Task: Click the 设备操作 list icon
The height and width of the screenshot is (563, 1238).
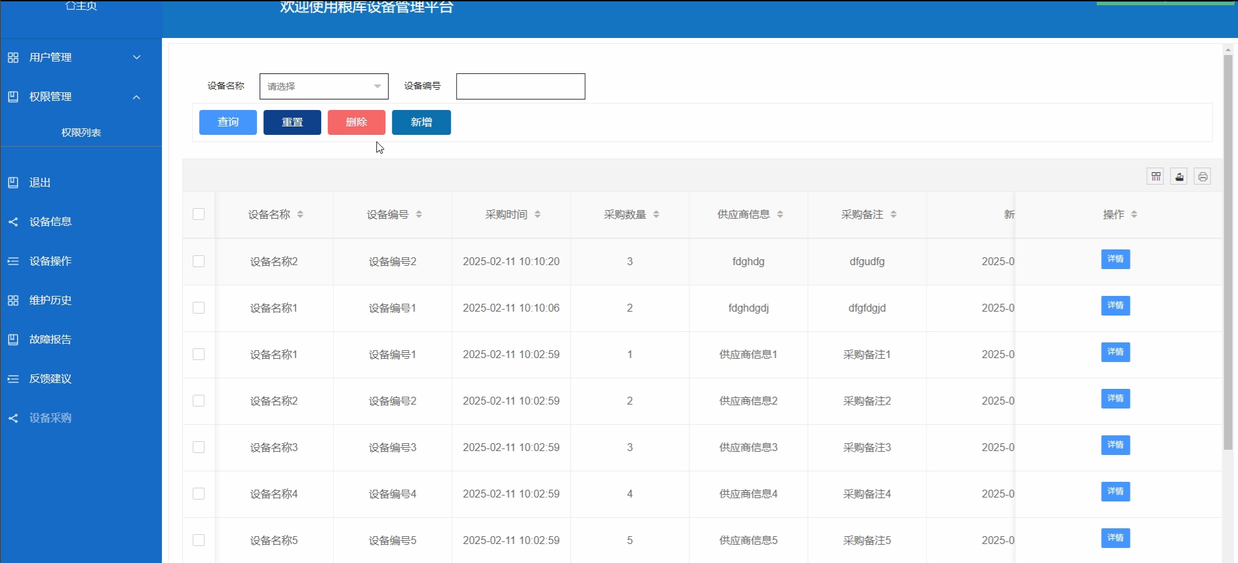Action: (x=13, y=261)
